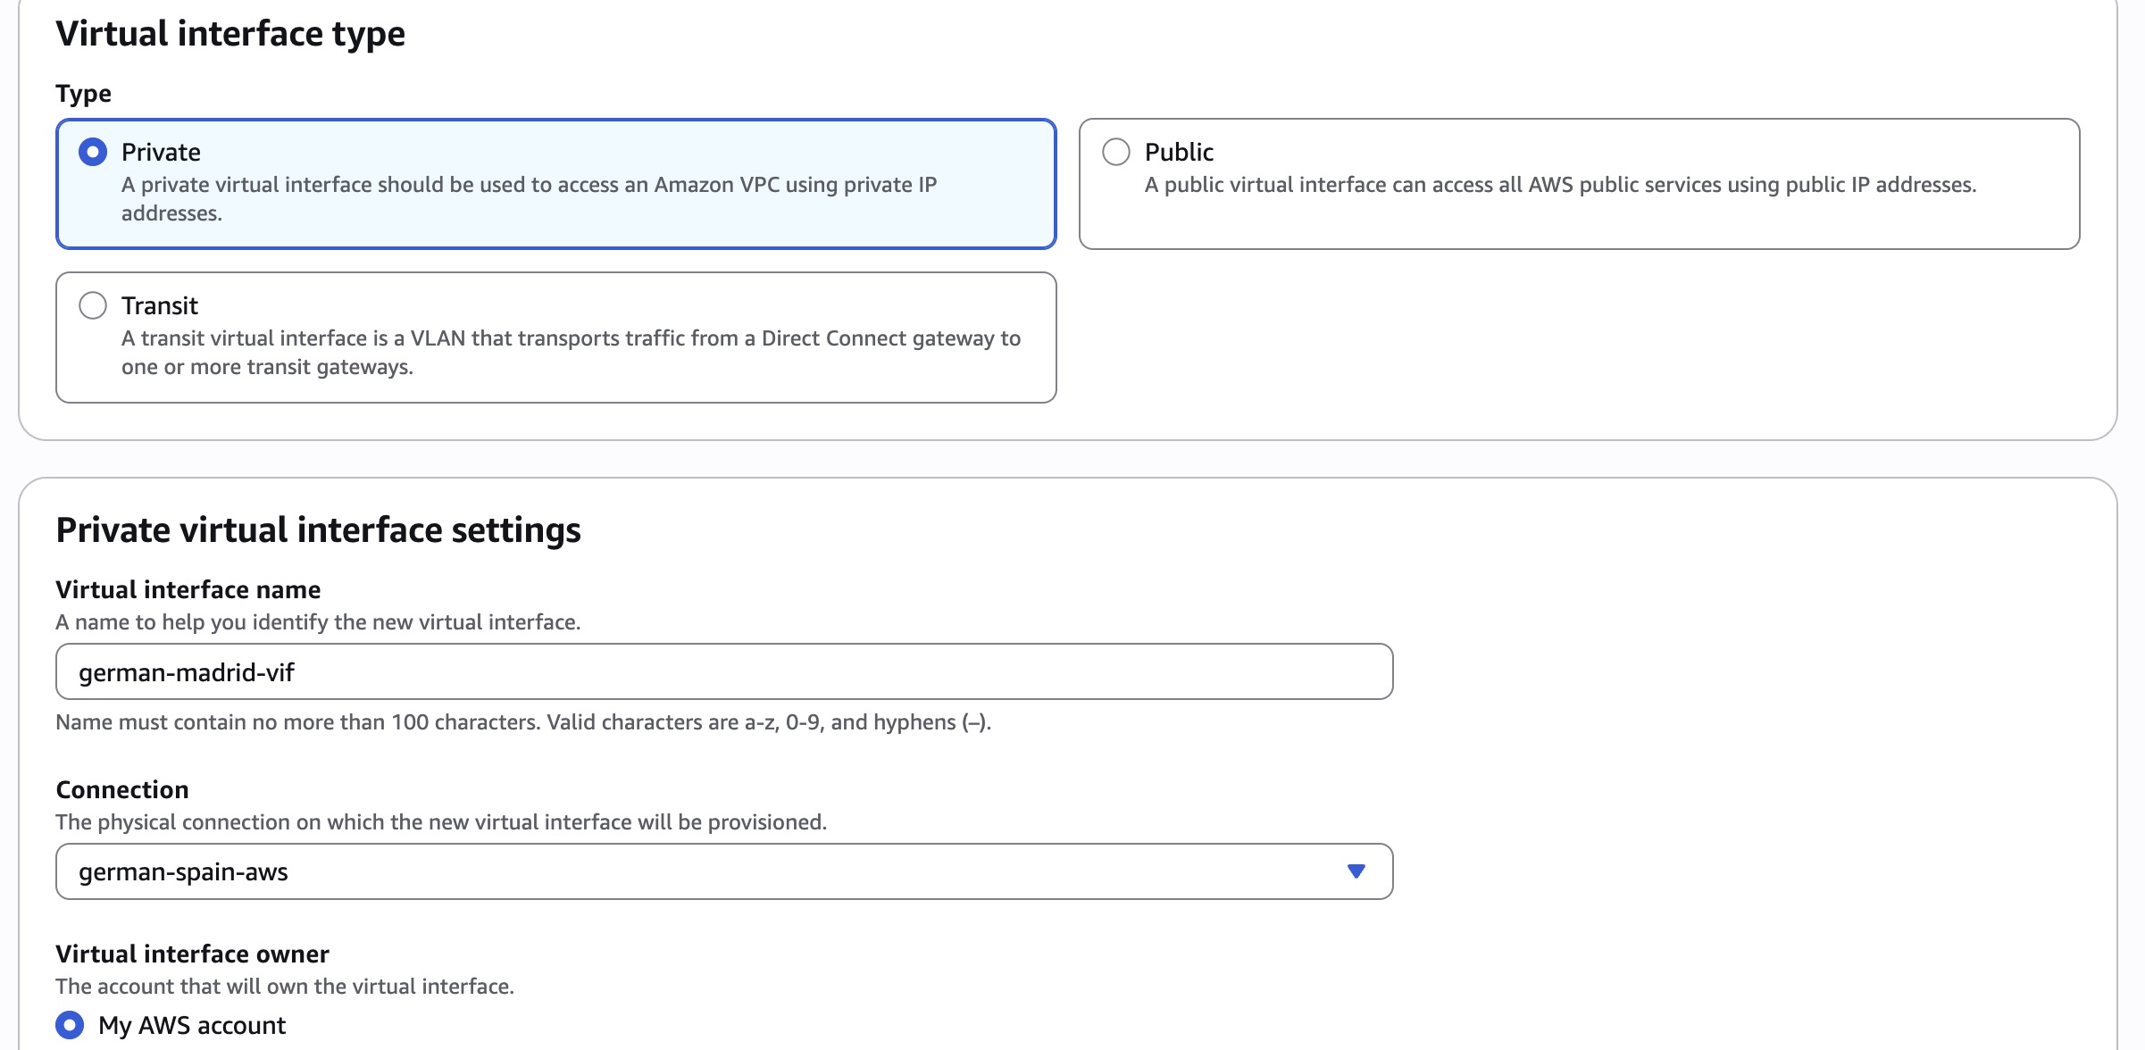2145x1050 pixels.
Task: Click the Virtual interface owner label
Action: tap(193, 954)
